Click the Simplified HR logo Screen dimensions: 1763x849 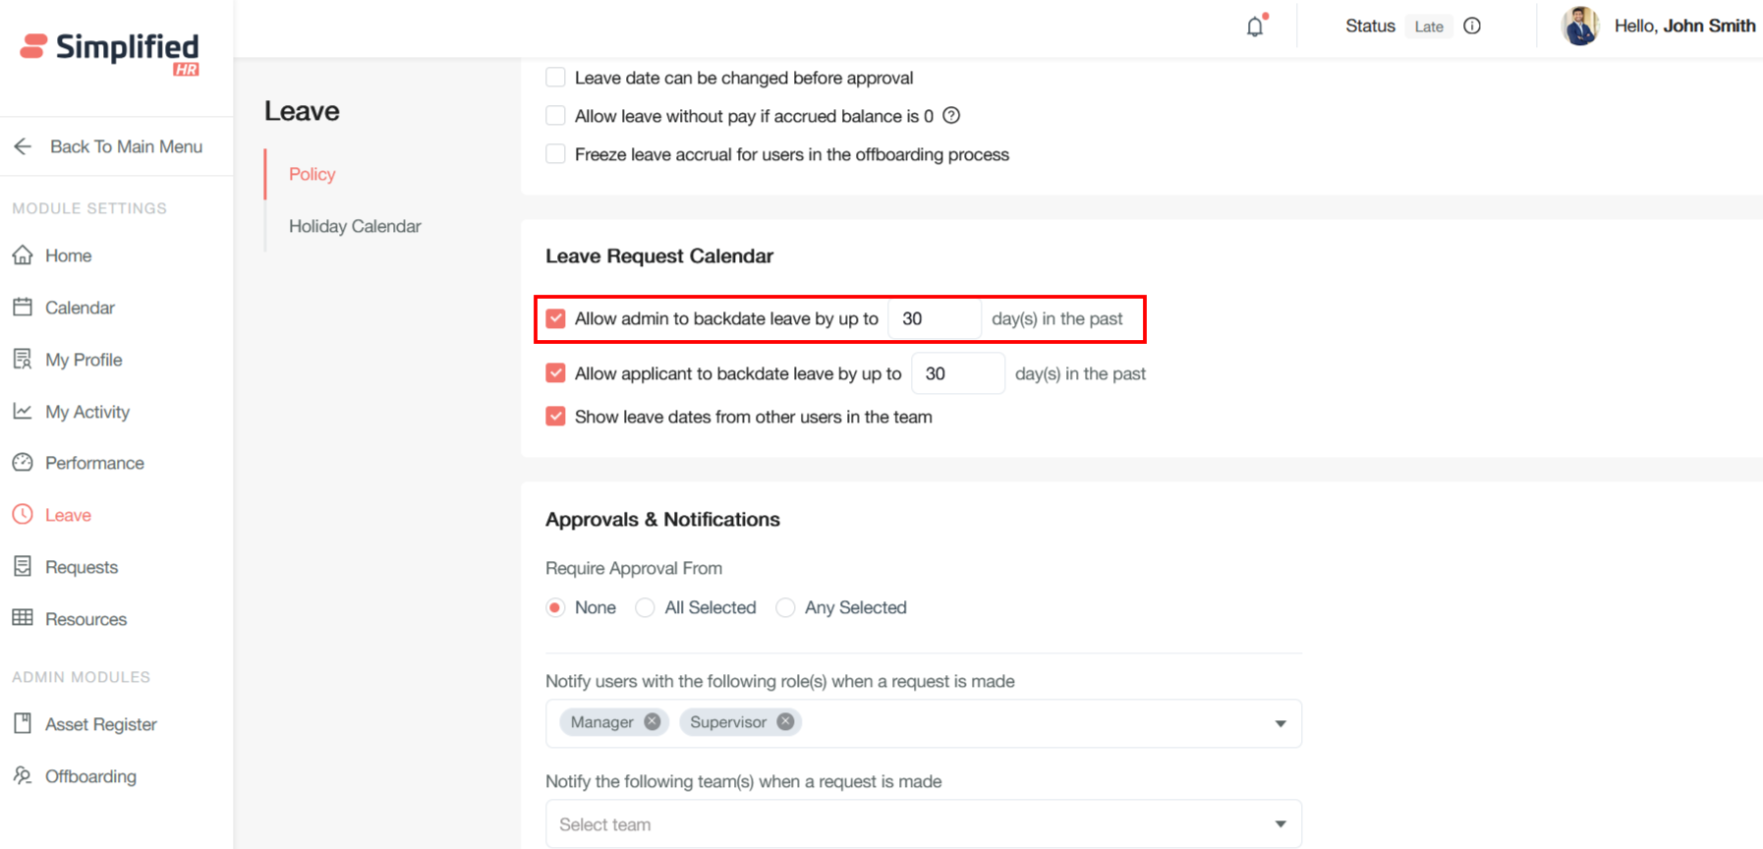point(110,52)
